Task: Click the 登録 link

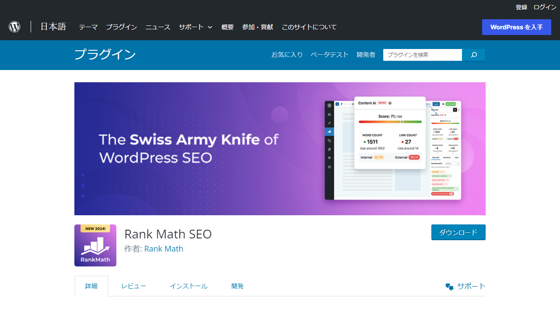Action: pos(521,7)
